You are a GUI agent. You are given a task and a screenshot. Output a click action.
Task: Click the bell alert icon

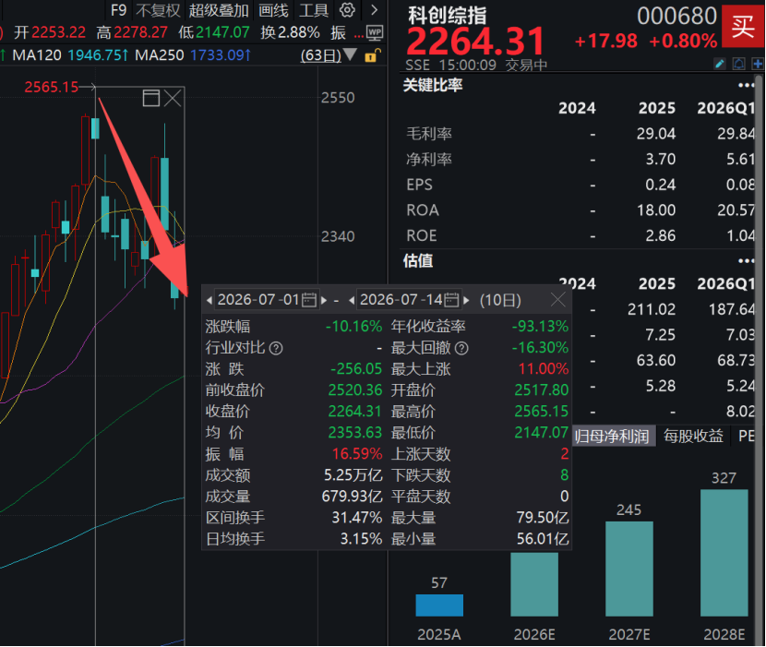[x=738, y=64]
